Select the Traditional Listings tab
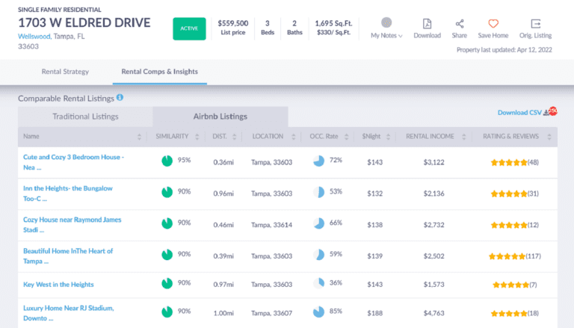The width and height of the screenshot is (574, 328). pyautogui.click(x=85, y=117)
